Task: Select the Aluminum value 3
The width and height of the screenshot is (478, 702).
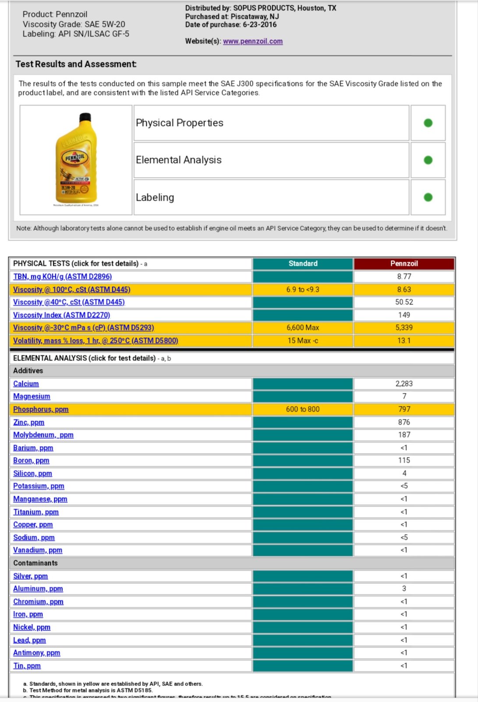Action: (404, 589)
